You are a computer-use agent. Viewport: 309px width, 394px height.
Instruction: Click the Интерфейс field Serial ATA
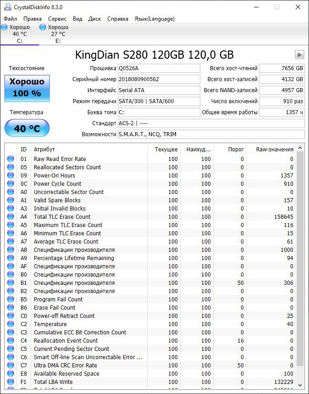tap(159, 90)
